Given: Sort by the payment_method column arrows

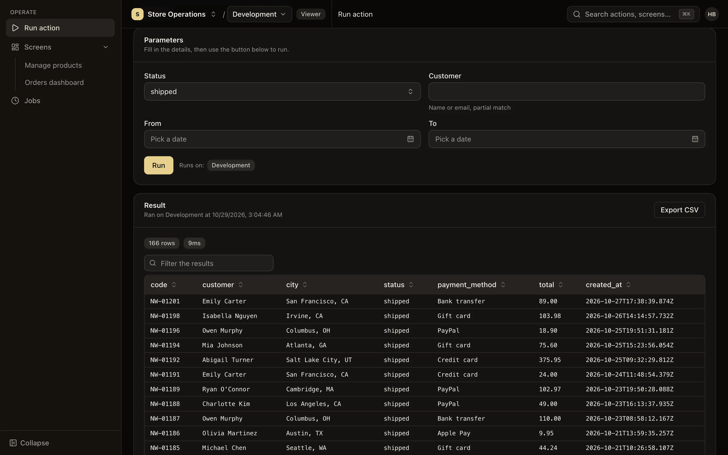Looking at the screenshot, I should coord(503,285).
